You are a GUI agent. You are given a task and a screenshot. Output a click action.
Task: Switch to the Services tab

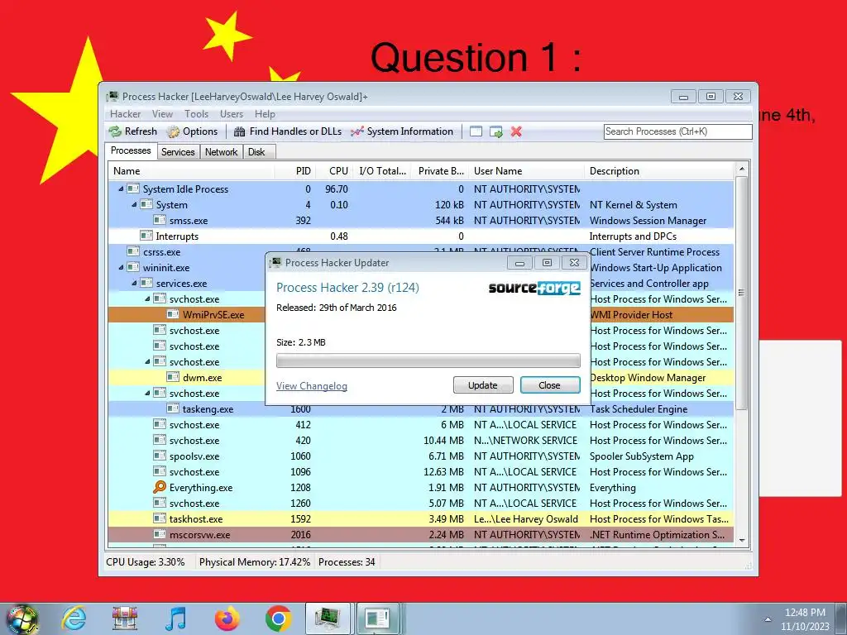[178, 152]
